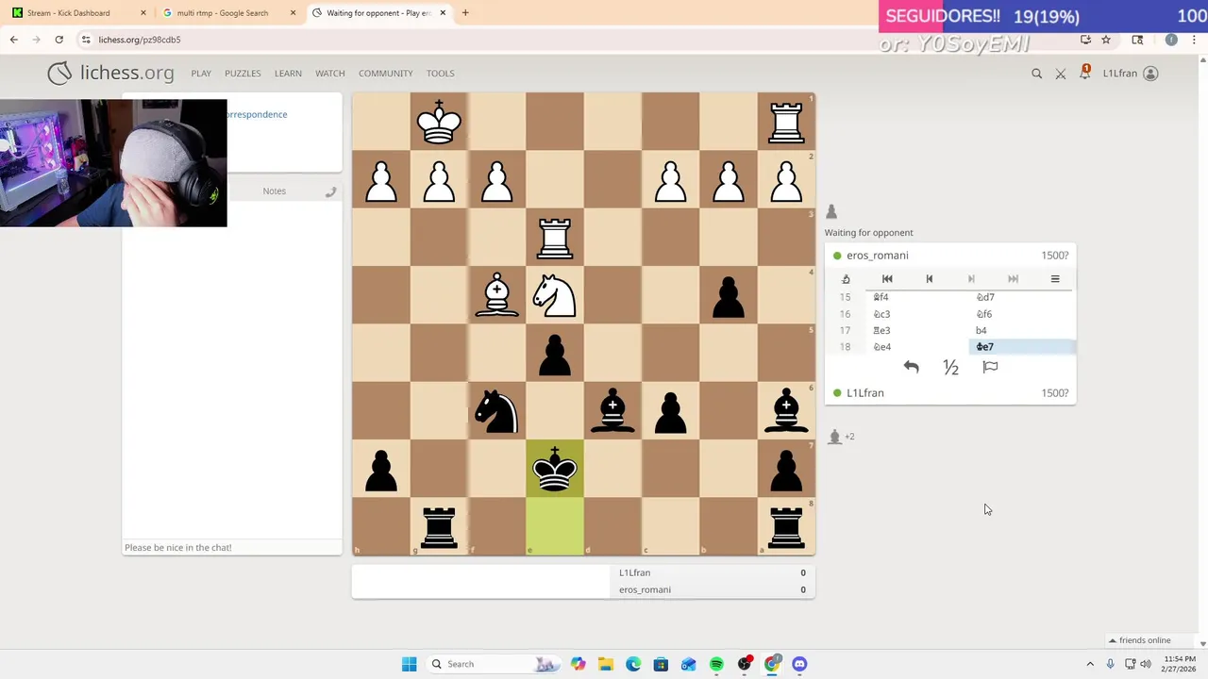The image size is (1208, 679).
Task: Open a new browser tab
Action: [465, 13]
